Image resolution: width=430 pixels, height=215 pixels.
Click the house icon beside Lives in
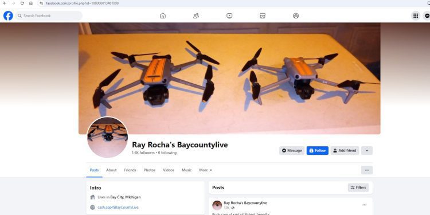point(92,197)
